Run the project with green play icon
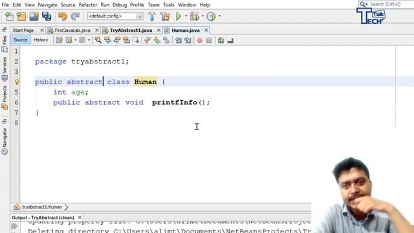Image resolution: width=414 pixels, height=233 pixels. (179, 16)
